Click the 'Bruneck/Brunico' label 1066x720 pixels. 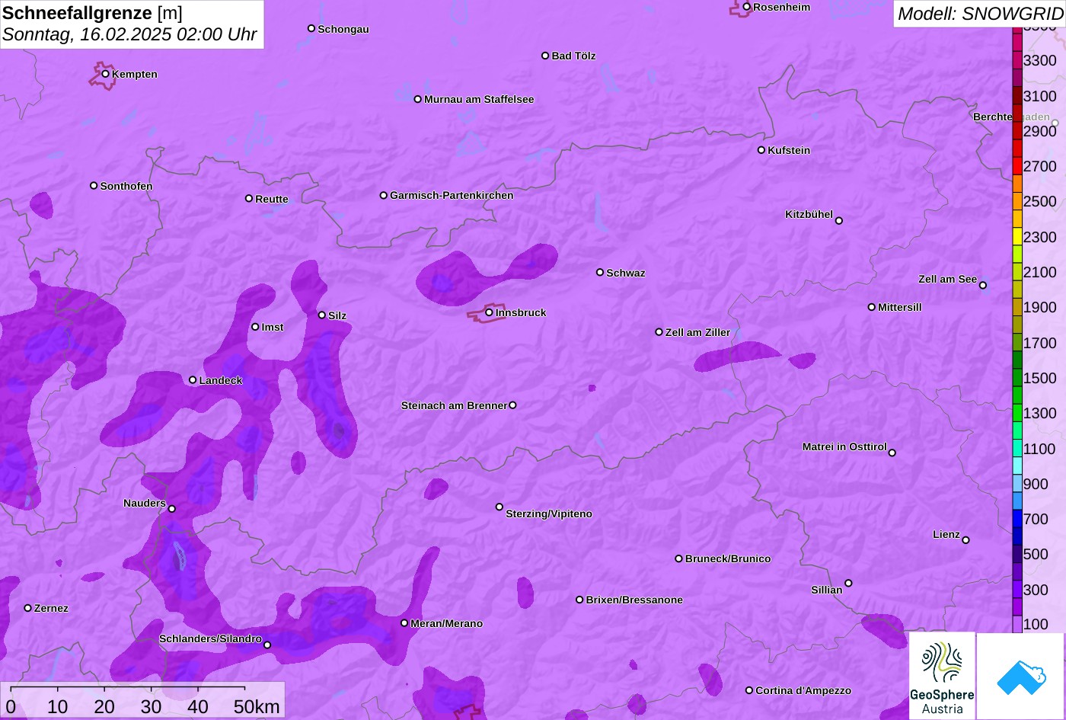(728, 558)
